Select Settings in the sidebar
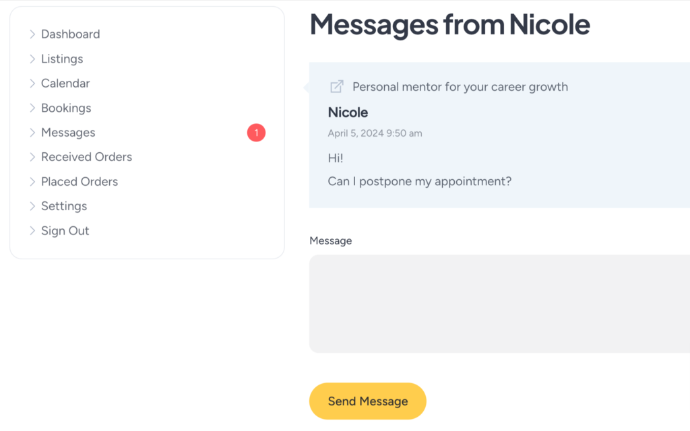This screenshot has height=431, width=690. [64, 206]
